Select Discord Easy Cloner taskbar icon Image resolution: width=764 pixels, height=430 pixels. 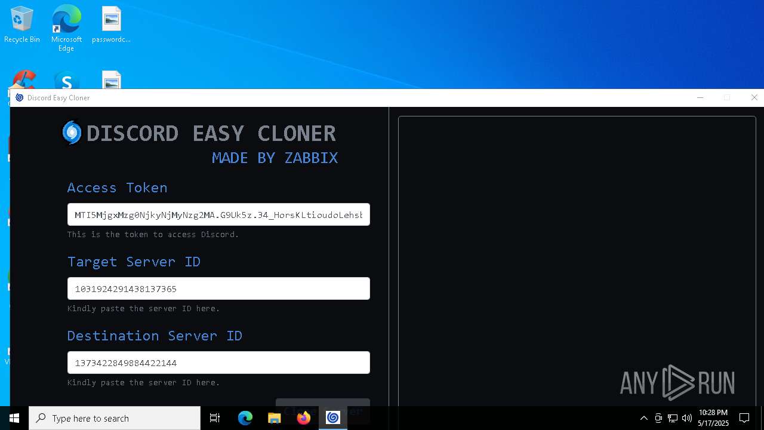(x=333, y=418)
